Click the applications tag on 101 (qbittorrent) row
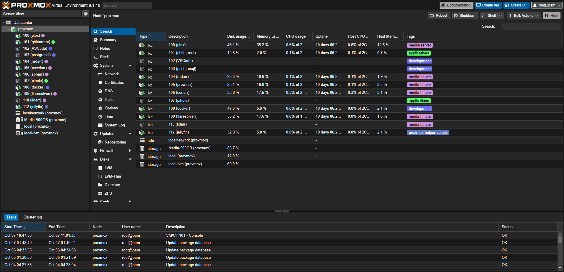This screenshot has height=272, width=564. [x=419, y=53]
